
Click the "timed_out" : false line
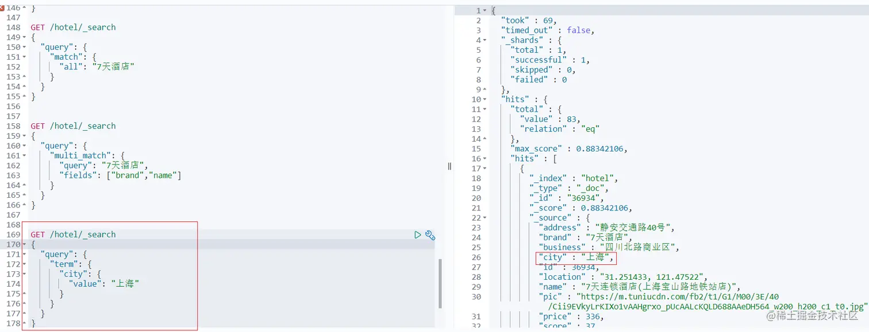tap(548, 30)
